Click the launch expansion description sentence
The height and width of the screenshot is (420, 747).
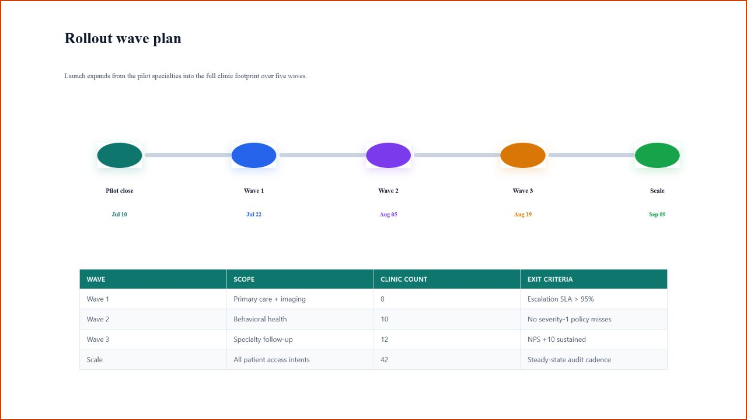coord(186,76)
